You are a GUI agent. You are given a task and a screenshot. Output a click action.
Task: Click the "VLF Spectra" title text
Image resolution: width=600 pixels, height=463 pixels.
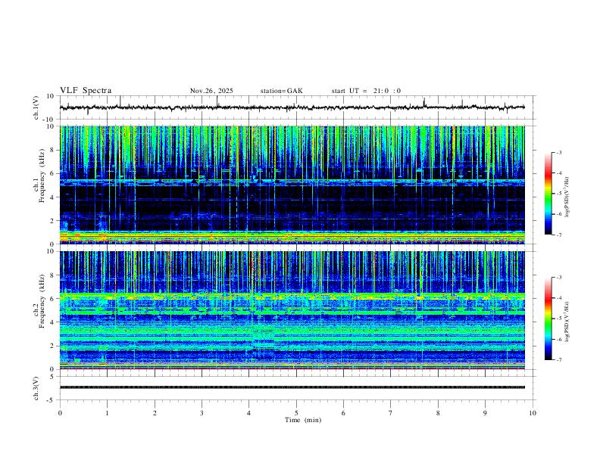[x=86, y=91]
